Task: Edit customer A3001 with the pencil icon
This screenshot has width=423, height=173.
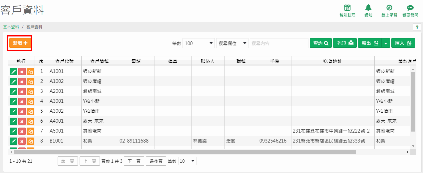Action: tap(13, 101)
